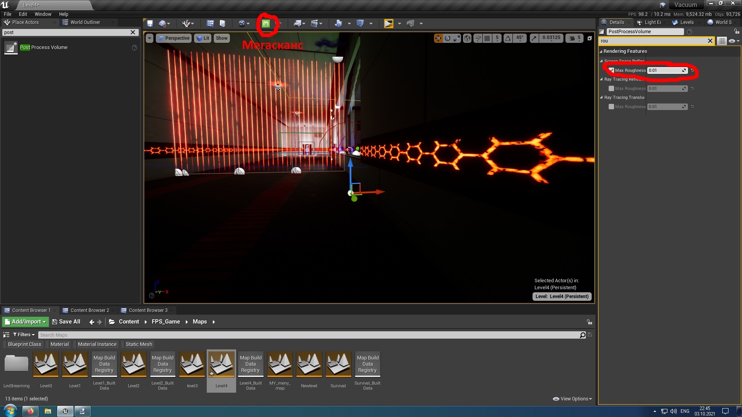Open the Perspective view type dropdown
This screenshot has width=742, height=417.
point(173,38)
